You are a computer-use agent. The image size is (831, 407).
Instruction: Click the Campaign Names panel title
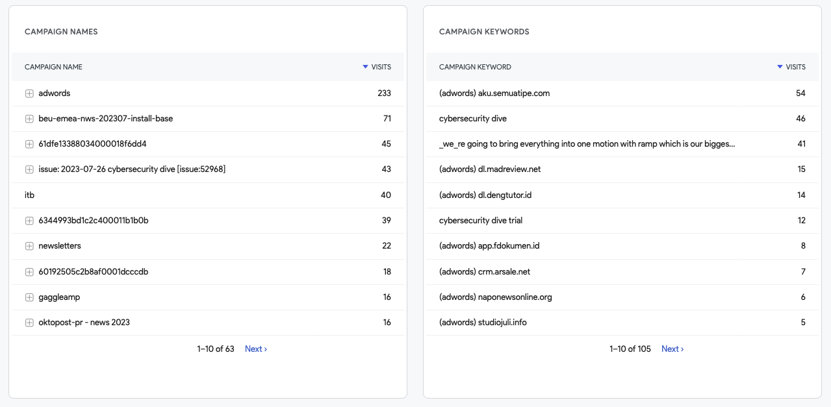pyautogui.click(x=61, y=32)
